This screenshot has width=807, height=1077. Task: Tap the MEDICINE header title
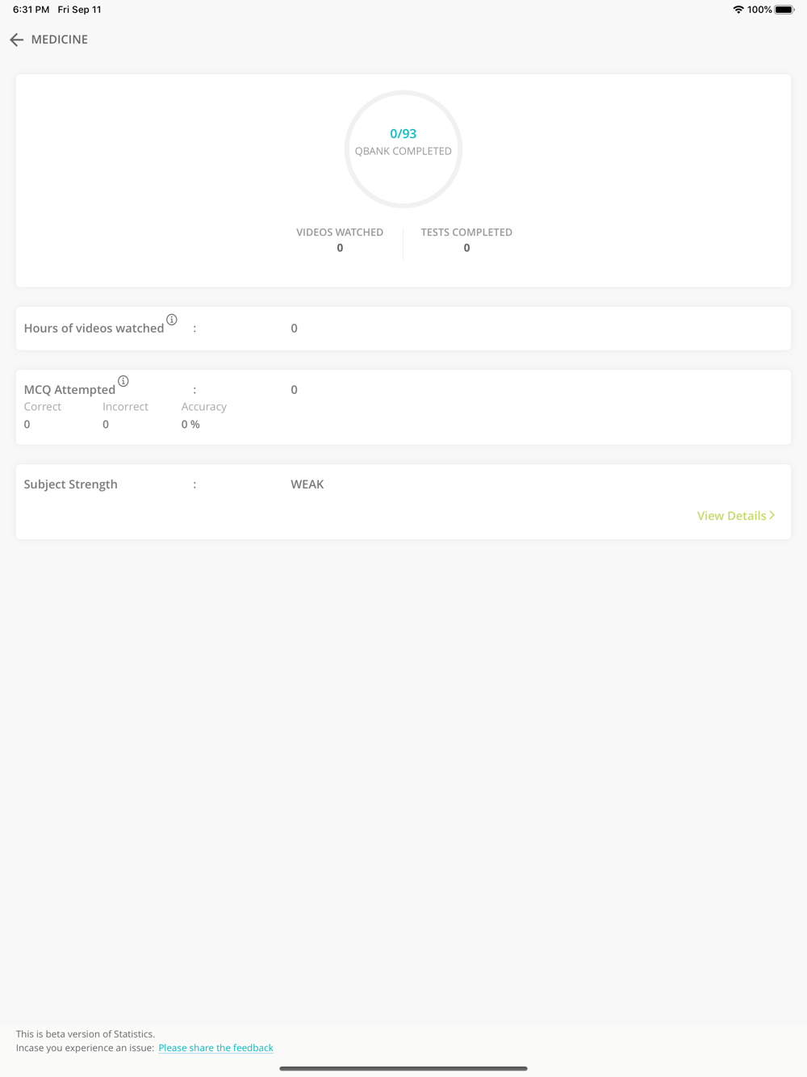[60, 40]
